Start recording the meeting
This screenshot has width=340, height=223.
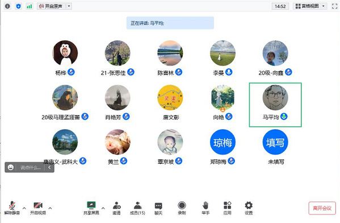coord(182,208)
